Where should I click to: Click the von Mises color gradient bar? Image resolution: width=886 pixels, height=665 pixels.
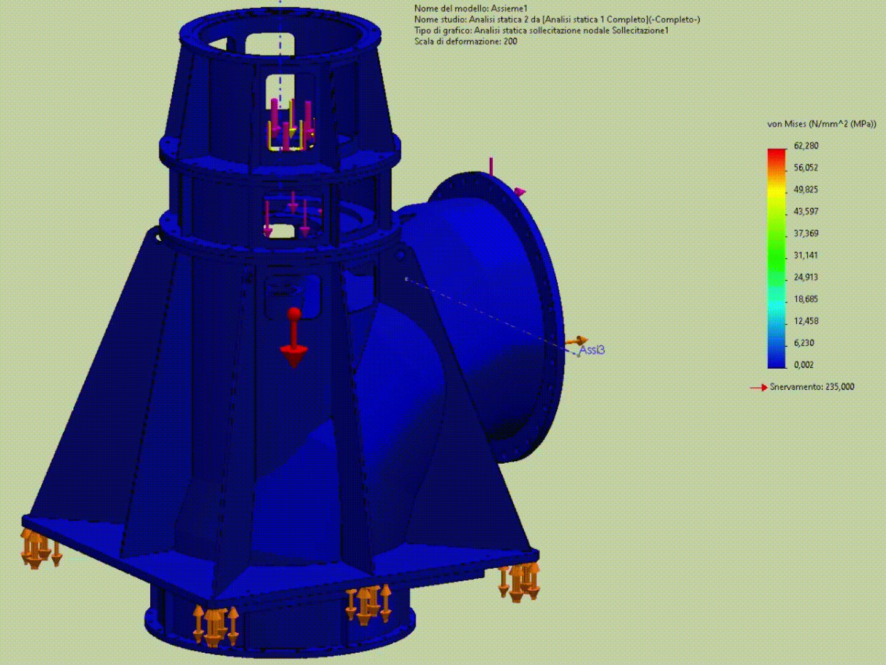click(x=776, y=258)
